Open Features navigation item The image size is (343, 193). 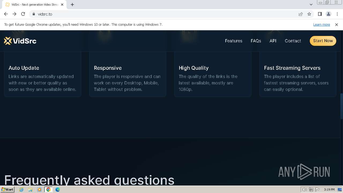pyautogui.click(x=233, y=41)
